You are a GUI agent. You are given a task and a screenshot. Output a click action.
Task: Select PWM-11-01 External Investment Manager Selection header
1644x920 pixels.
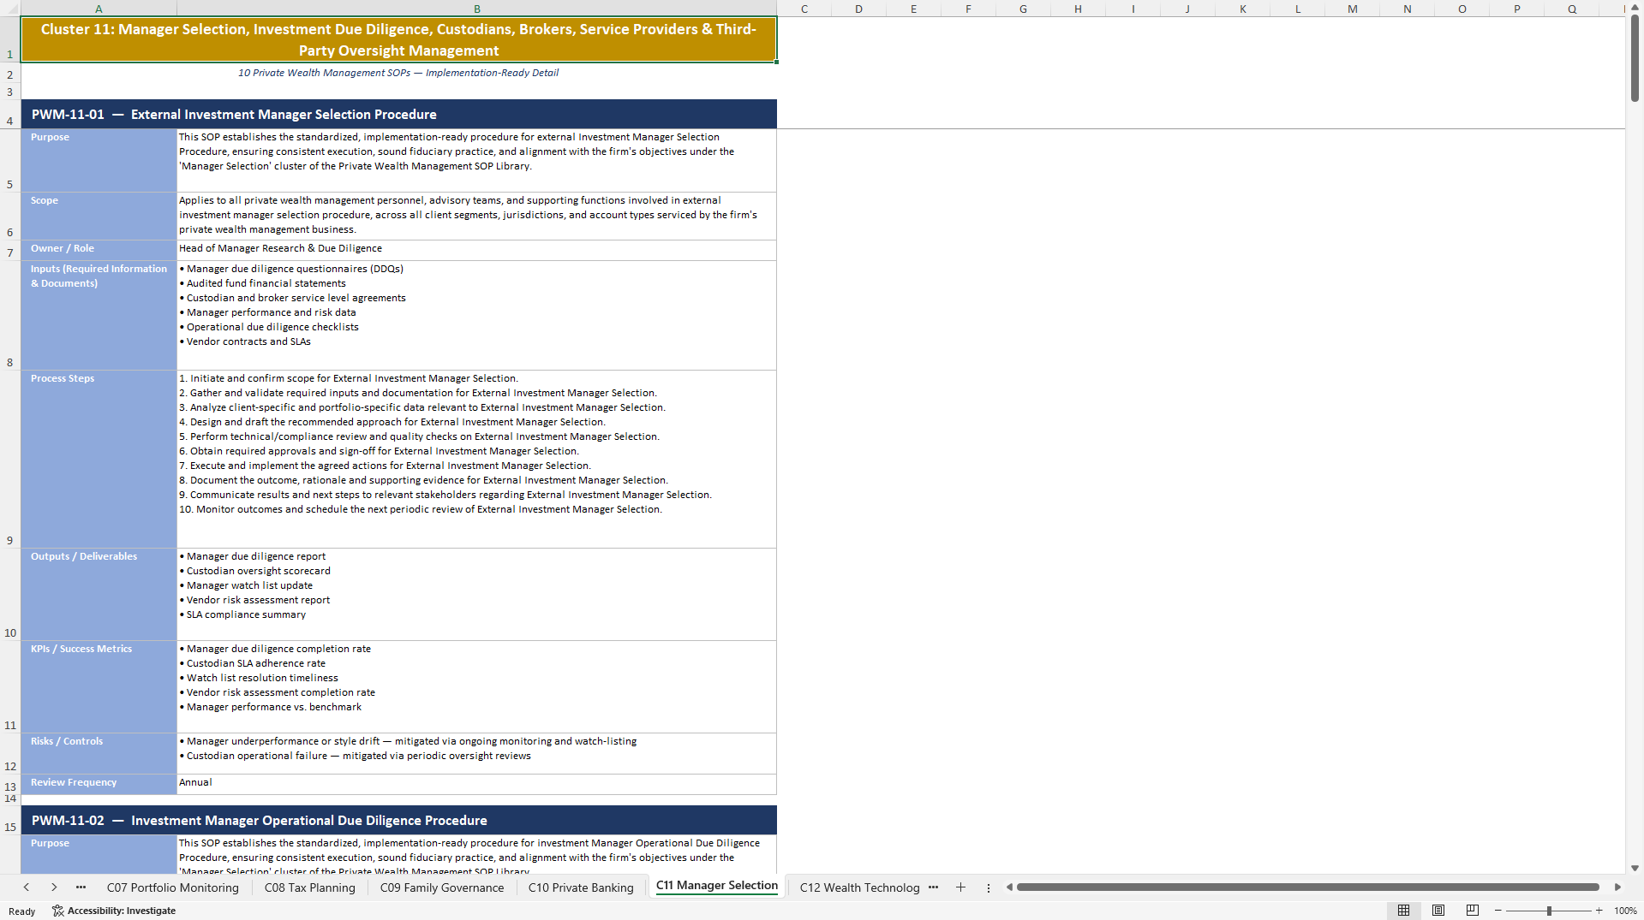point(398,115)
